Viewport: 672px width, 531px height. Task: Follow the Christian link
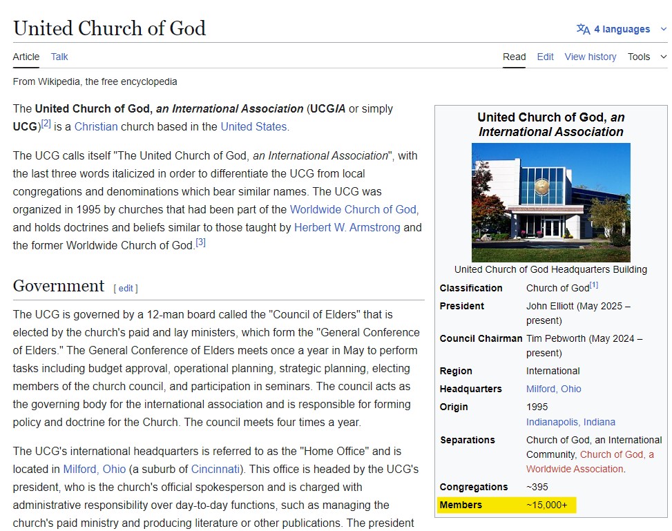pos(96,127)
